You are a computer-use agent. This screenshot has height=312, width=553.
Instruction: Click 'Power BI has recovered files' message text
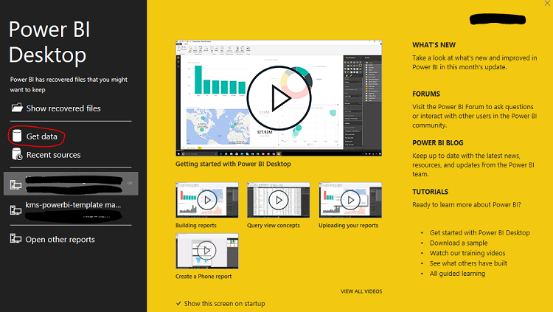coord(69,85)
